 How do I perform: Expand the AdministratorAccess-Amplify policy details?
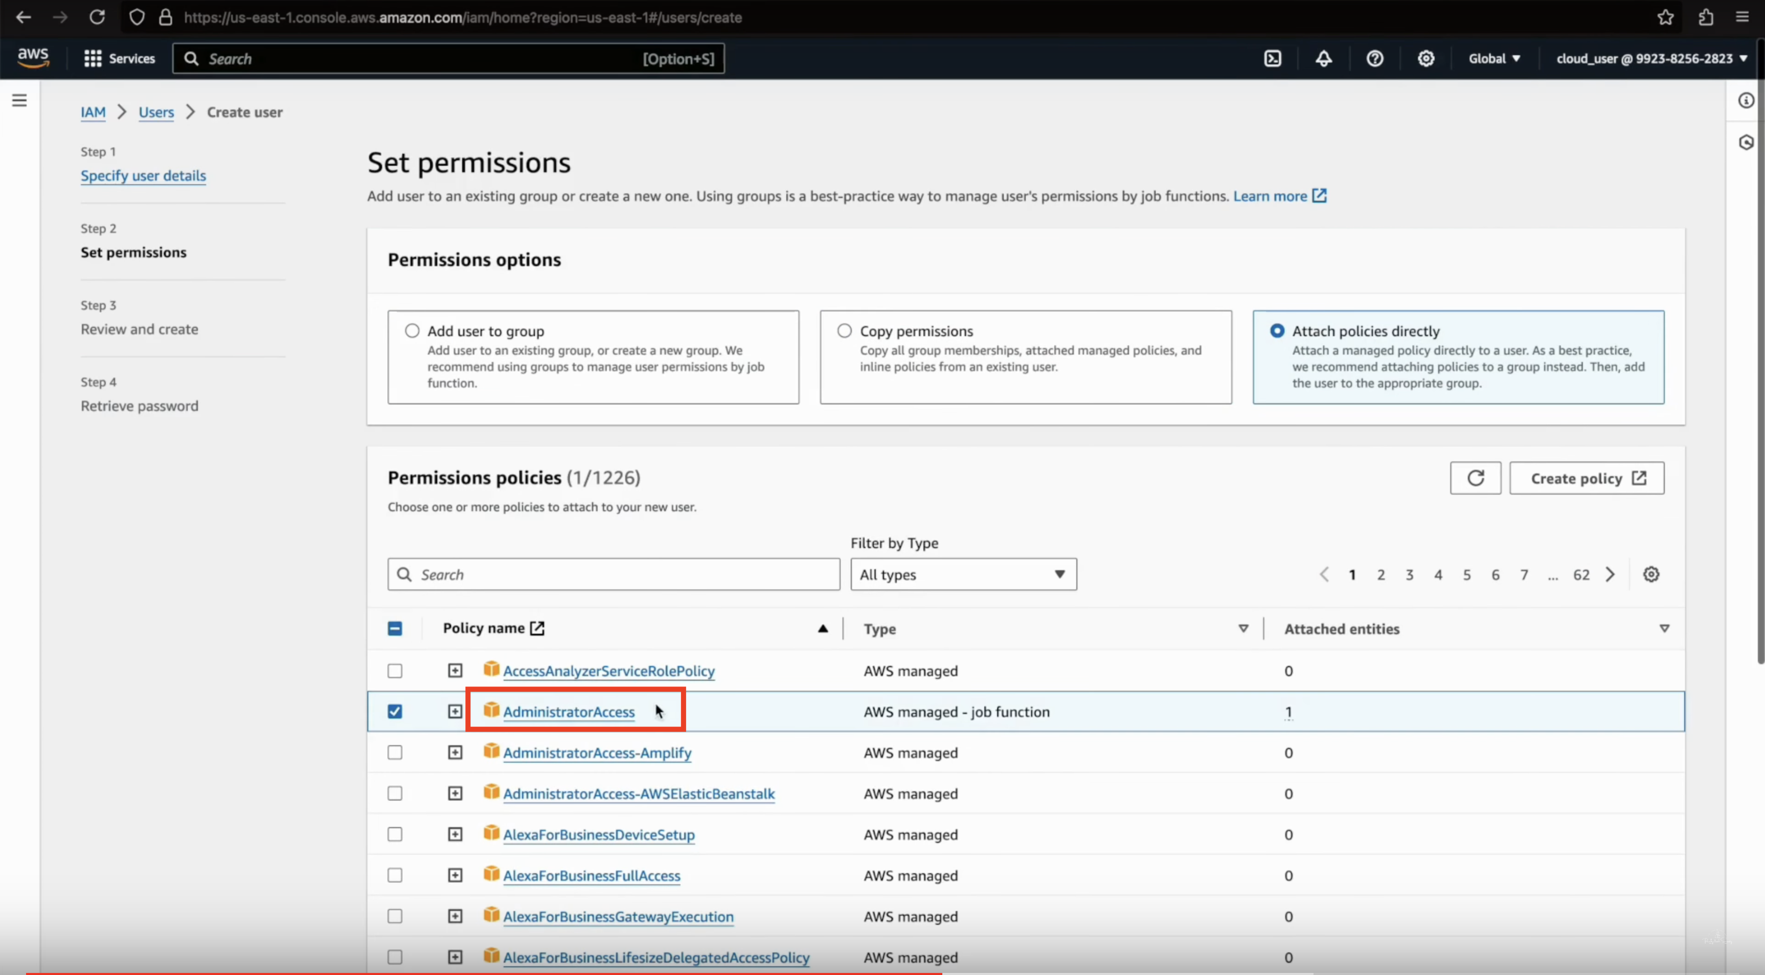click(x=455, y=753)
